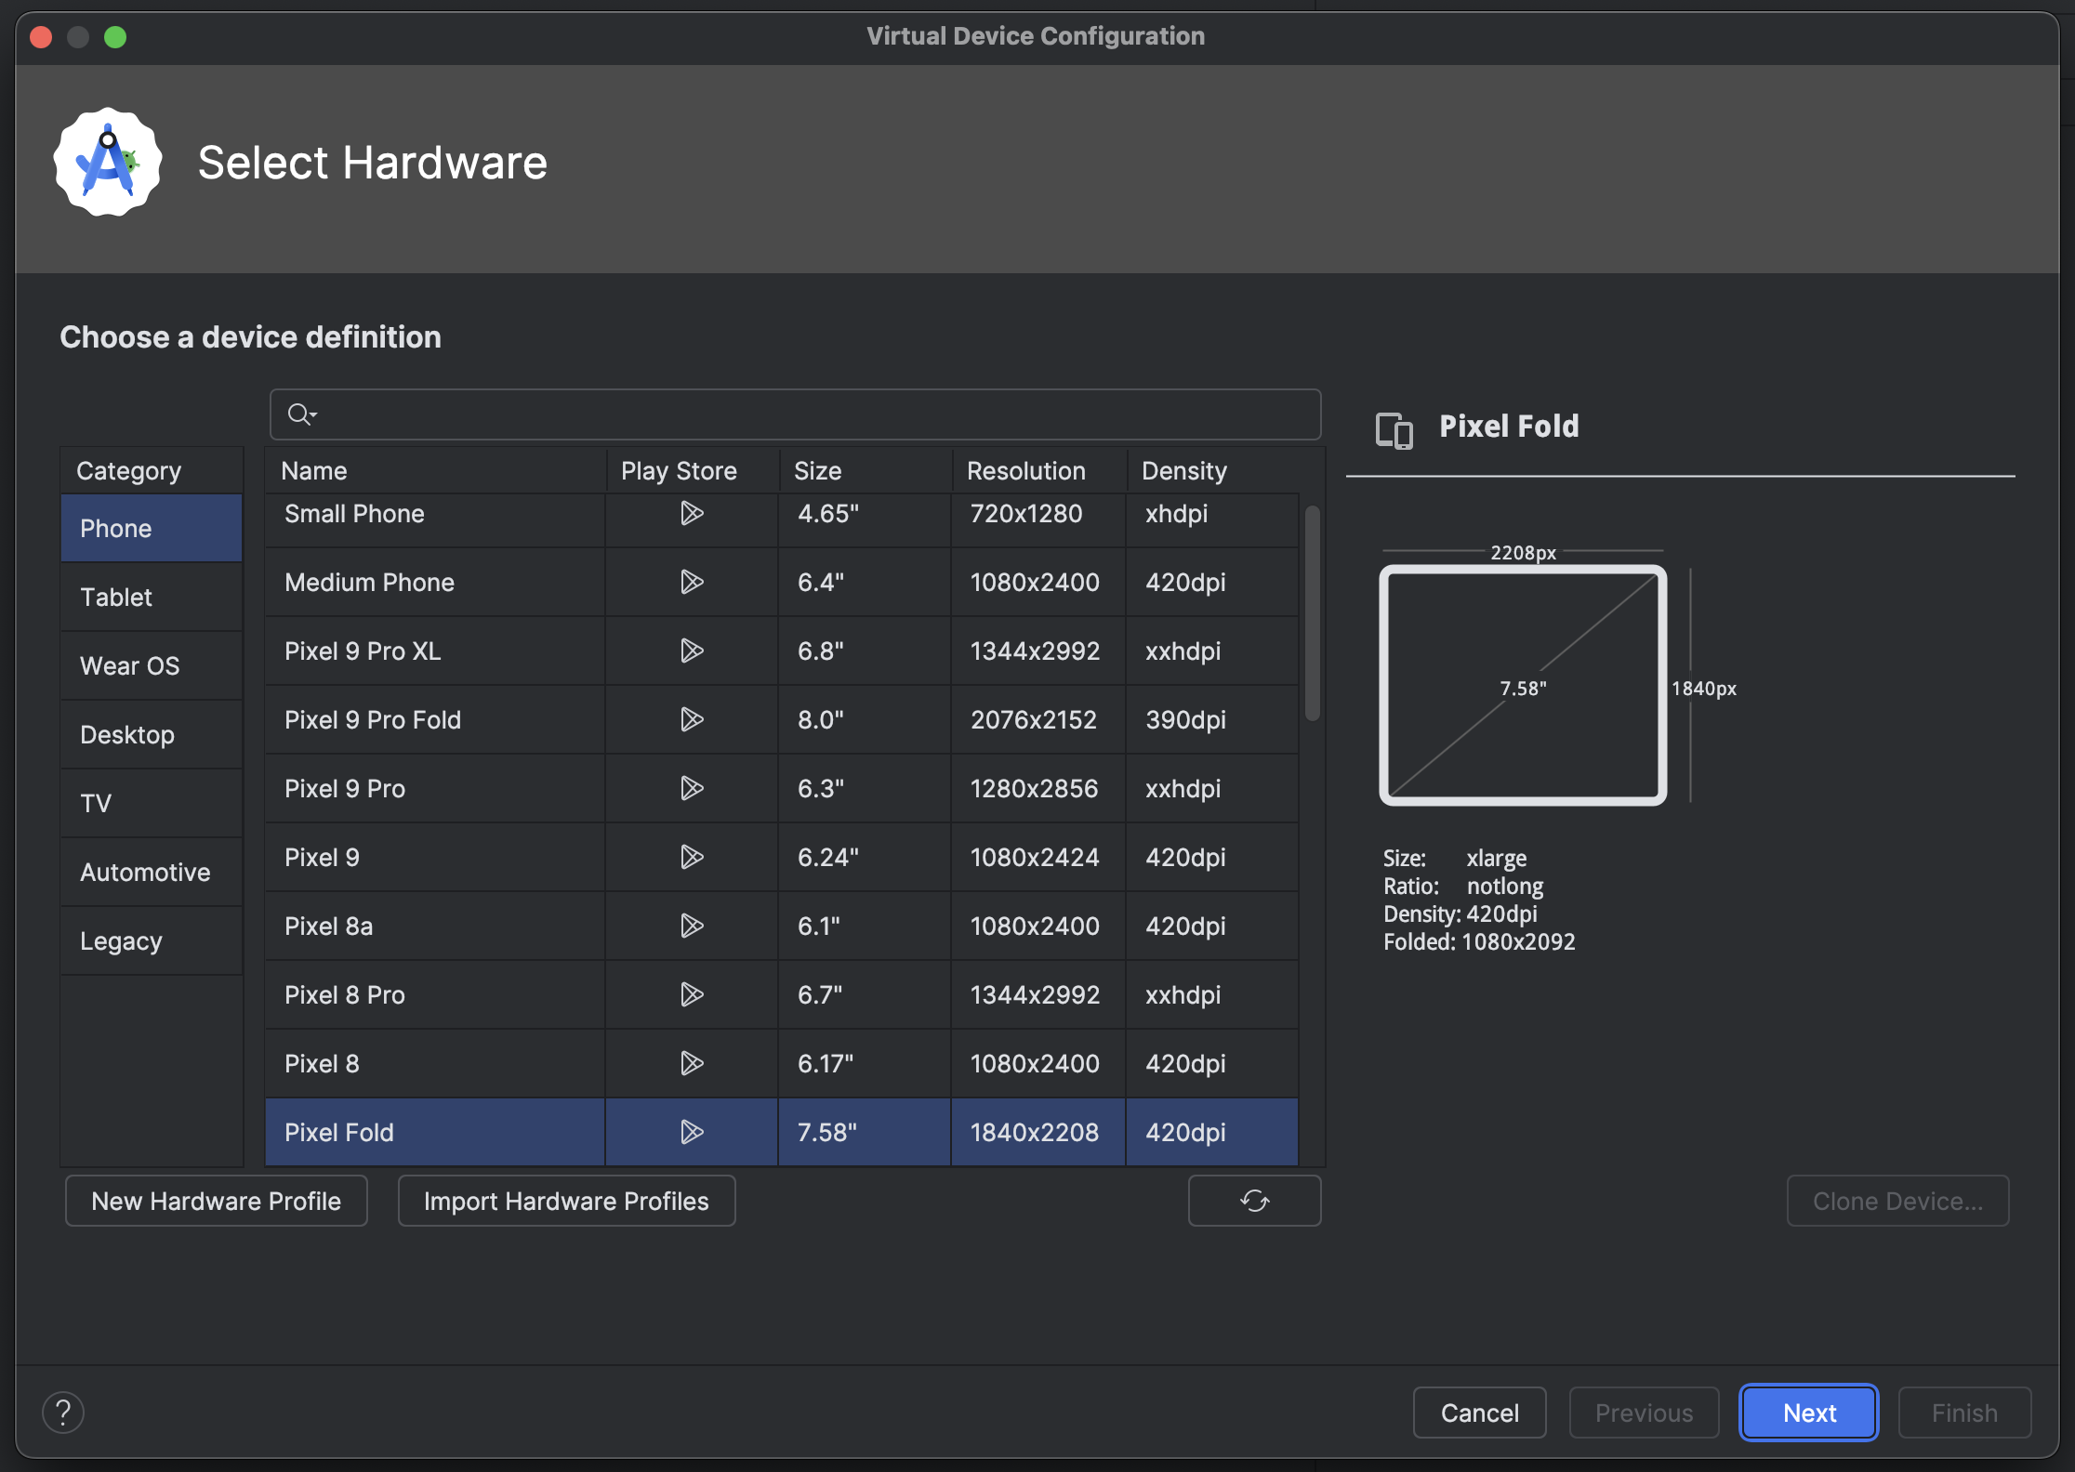Select the Medium Phone device row
This screenshot has height=1472, width=2075.
click(782, 582)
